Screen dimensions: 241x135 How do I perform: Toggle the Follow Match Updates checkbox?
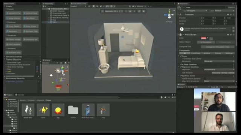pyautogui.click(x=205, y=79)
